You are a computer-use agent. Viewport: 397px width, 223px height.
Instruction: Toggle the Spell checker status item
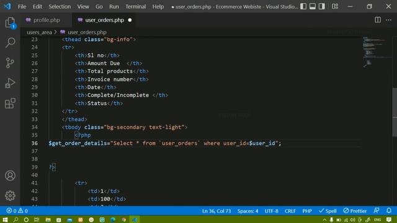[328, 211]
